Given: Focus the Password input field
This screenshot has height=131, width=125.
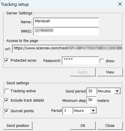Looking at the screenshot, I should (81, 61).
